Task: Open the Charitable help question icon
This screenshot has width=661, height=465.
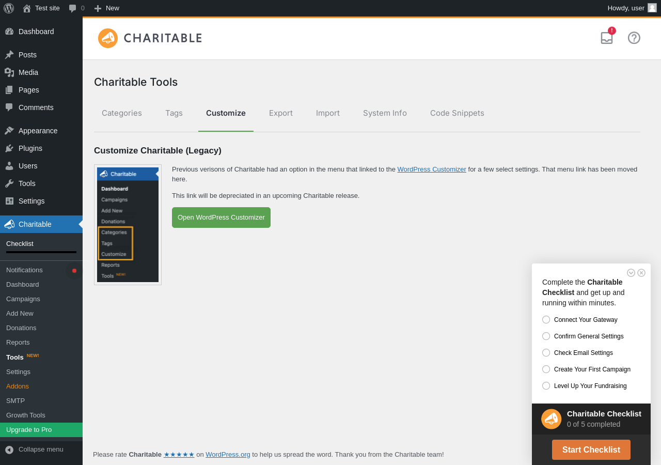Action: pos(634,38)
